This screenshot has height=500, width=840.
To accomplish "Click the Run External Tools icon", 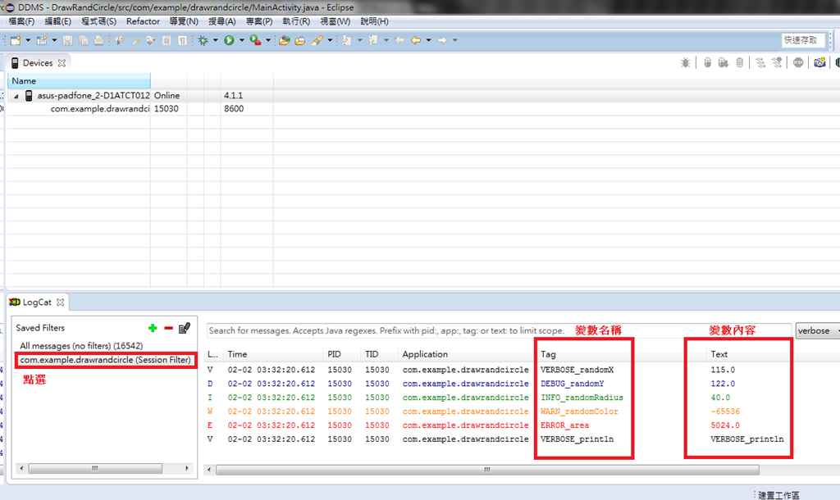I will 256,40.
